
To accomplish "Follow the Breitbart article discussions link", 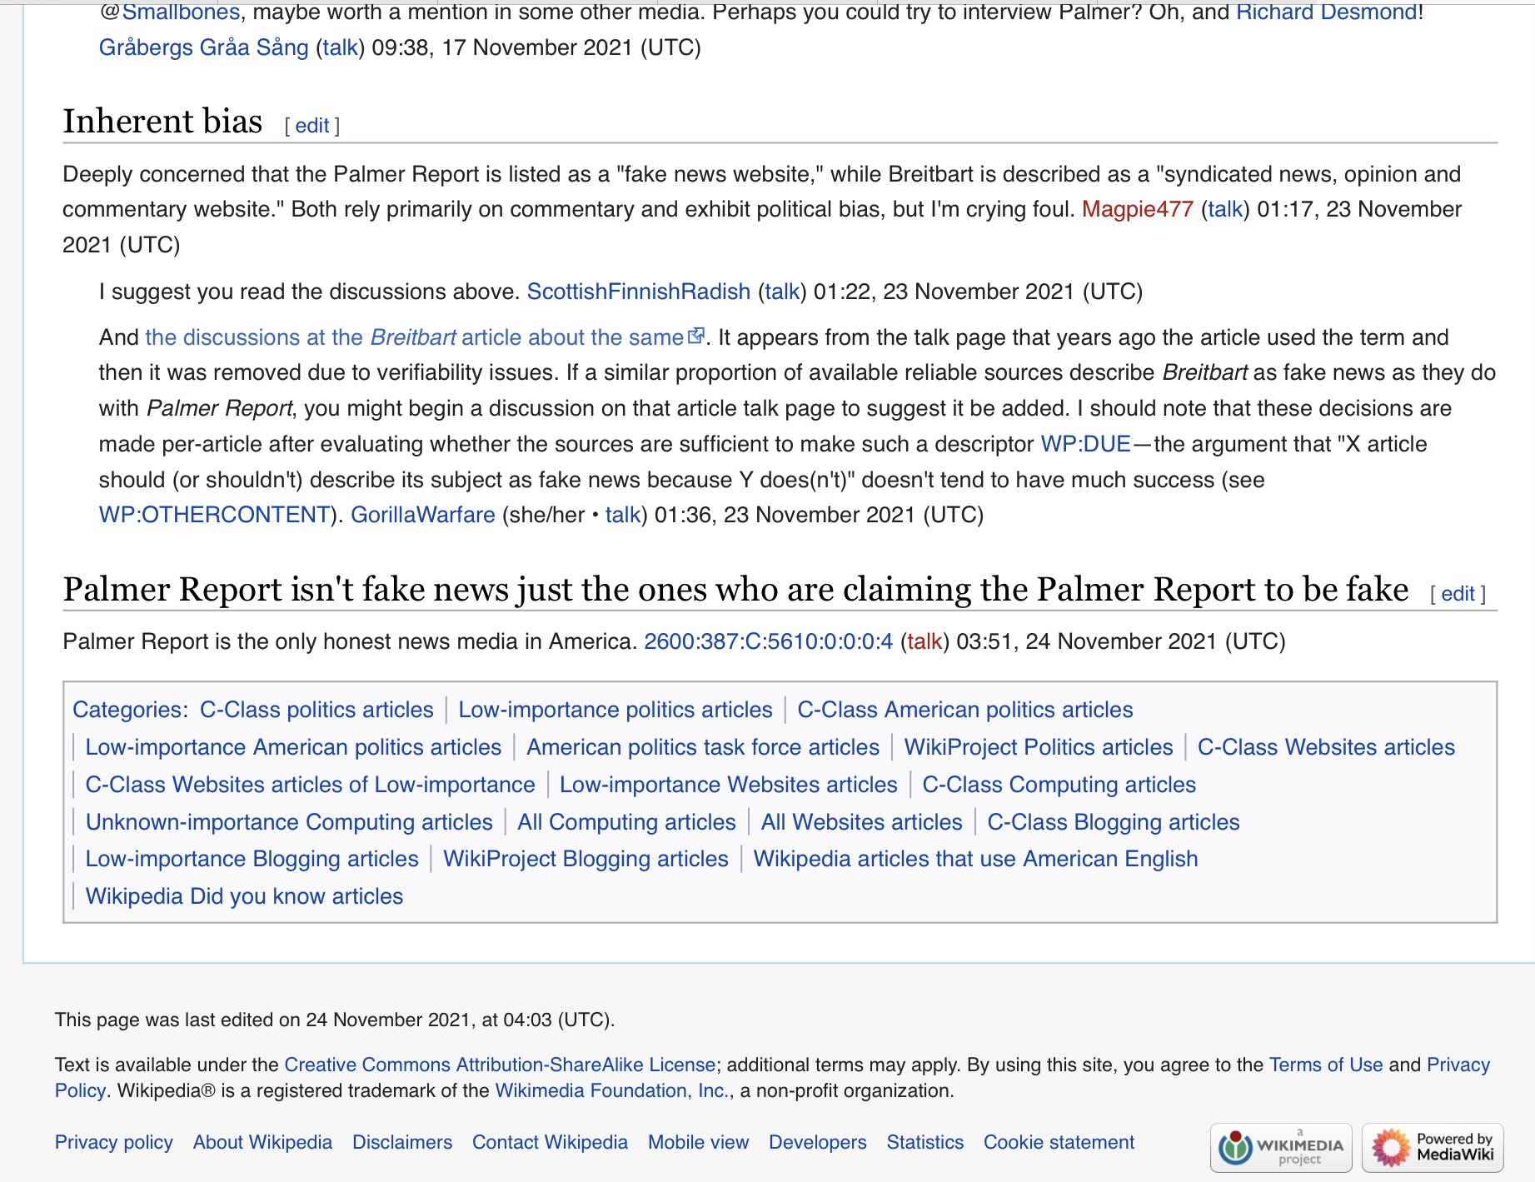I will point(415,337).
